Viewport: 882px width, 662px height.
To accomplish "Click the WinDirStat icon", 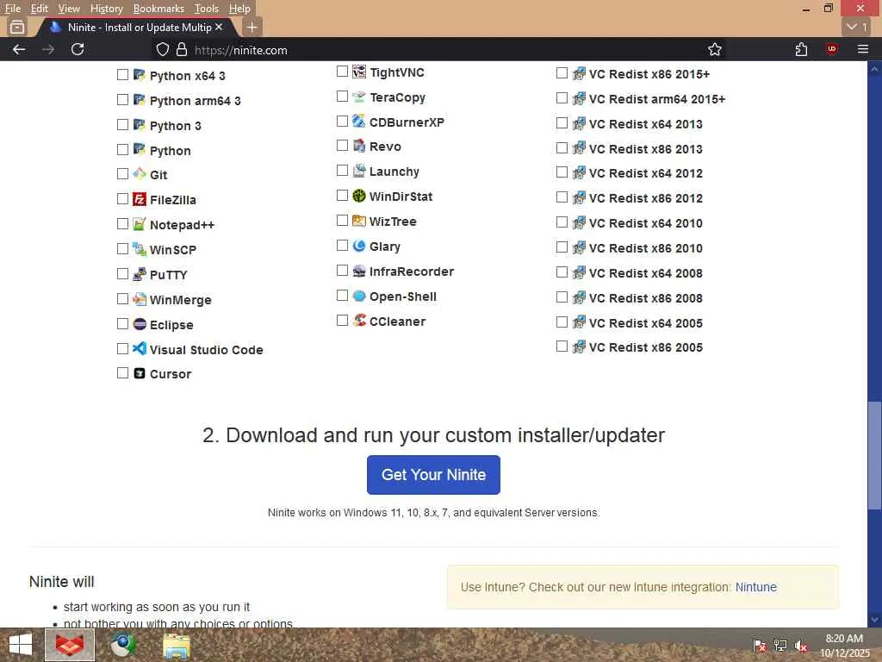I will point(359,196).
